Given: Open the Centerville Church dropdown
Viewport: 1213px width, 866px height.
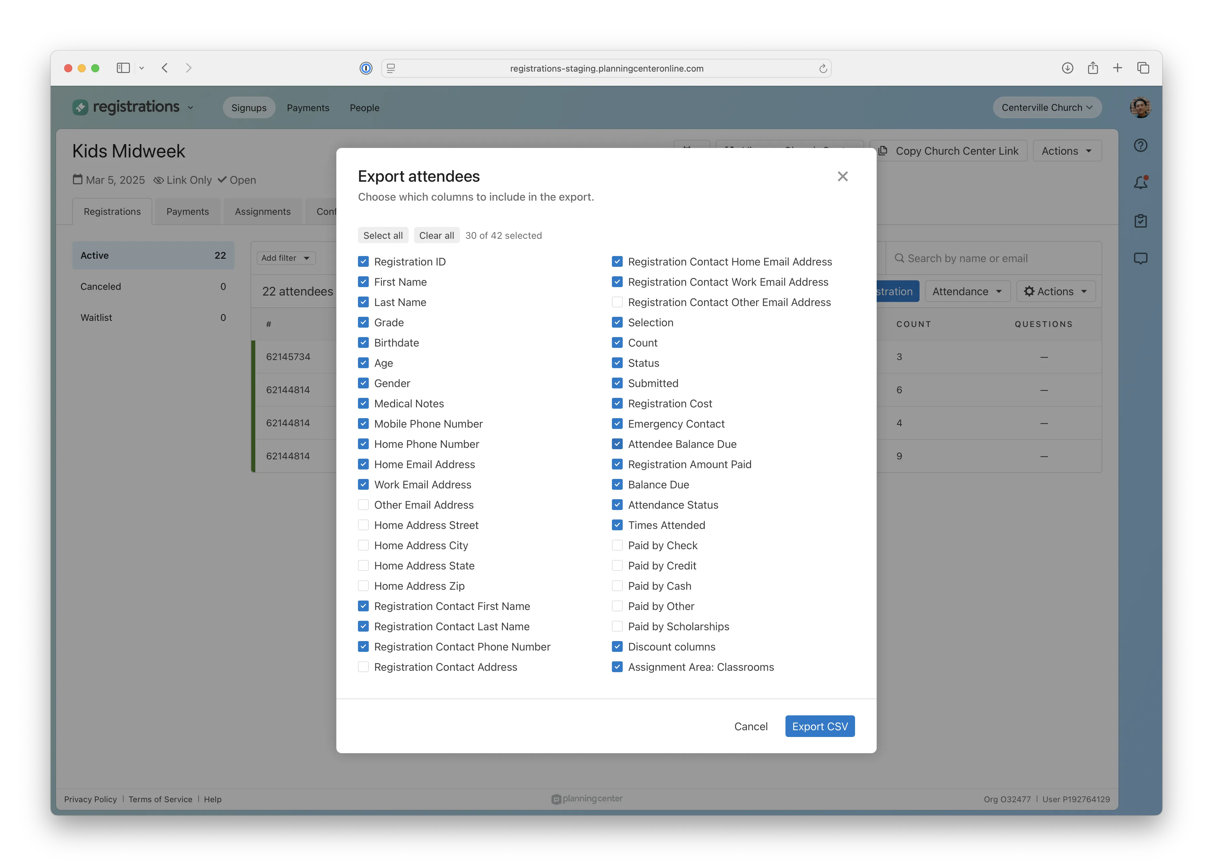Looking at the screenshot, I should click(1047, 107).
